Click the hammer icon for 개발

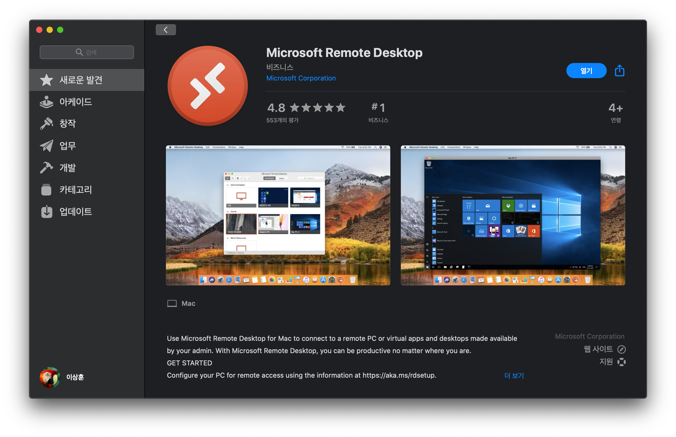[x=46, y=168]
